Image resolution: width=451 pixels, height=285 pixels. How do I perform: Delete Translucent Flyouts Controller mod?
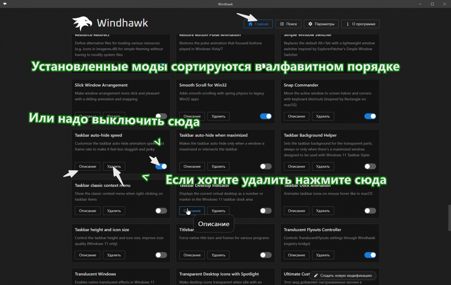[x=323, y=255]
